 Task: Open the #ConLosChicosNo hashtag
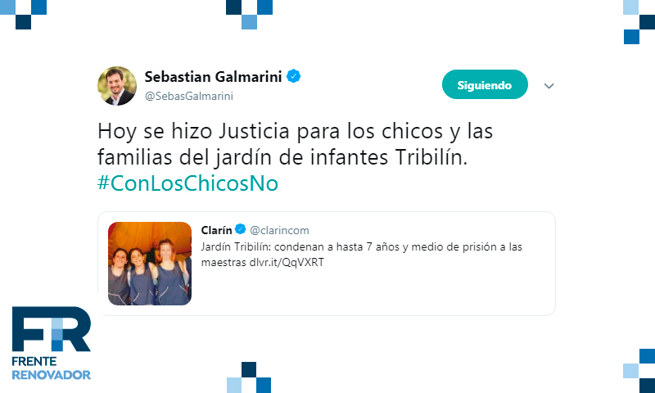coord(187,183)
